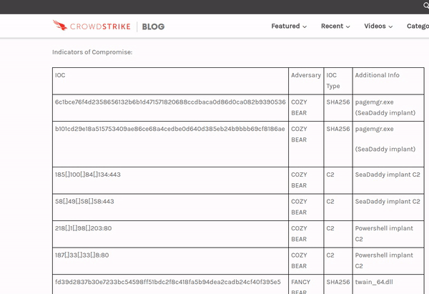Click COZY BEAR in the 187[.]33 row

tap(299, 260)
